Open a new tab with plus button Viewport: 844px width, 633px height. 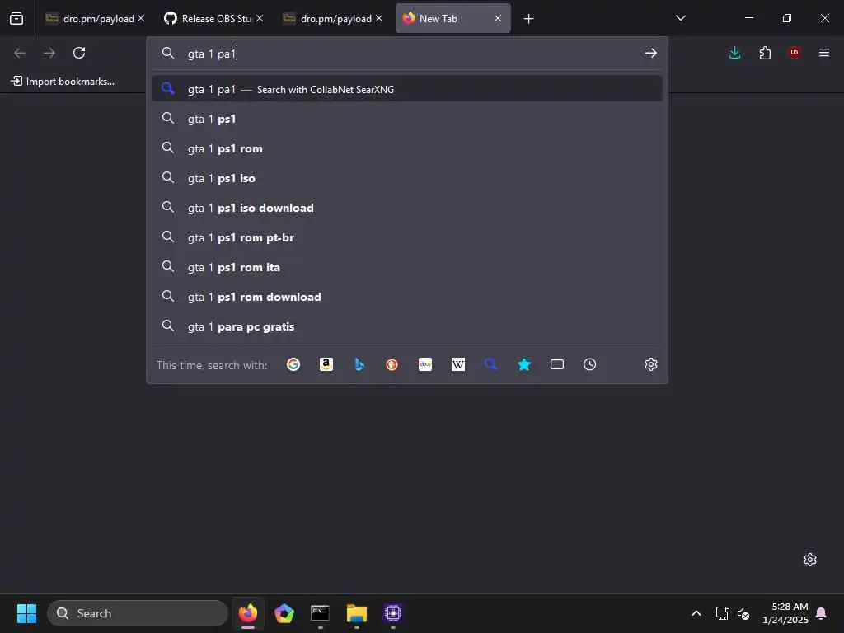(x=528, y=19)
